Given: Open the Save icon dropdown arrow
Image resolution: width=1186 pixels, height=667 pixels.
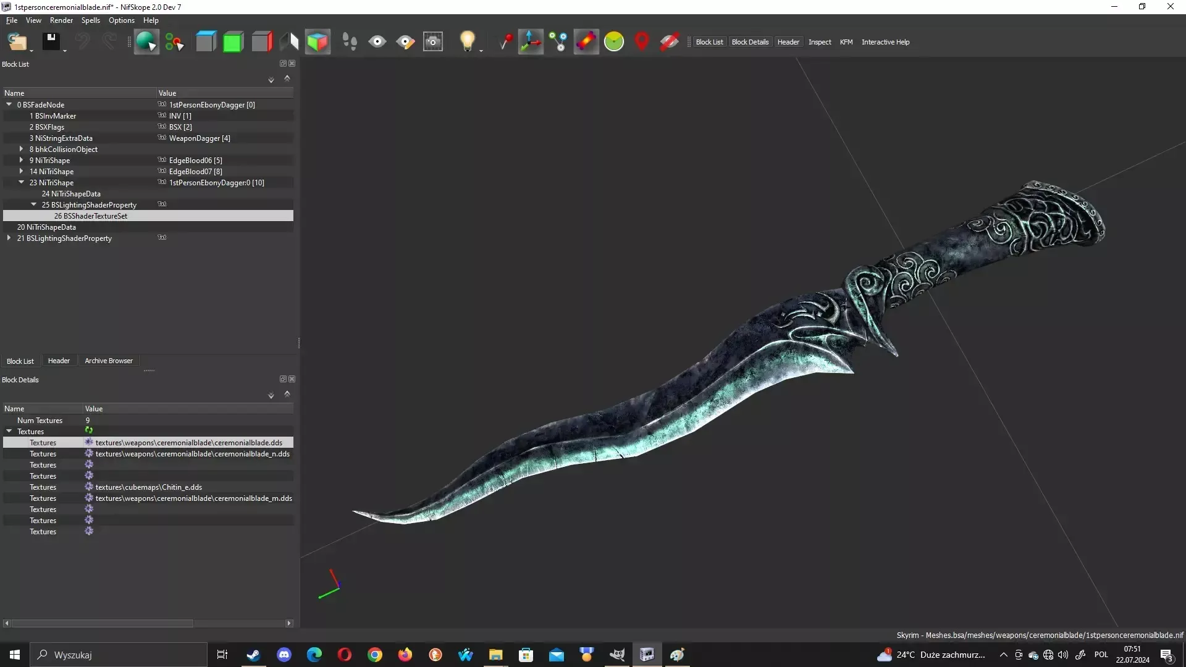Looking at the screenshot, I should point(65,51).
